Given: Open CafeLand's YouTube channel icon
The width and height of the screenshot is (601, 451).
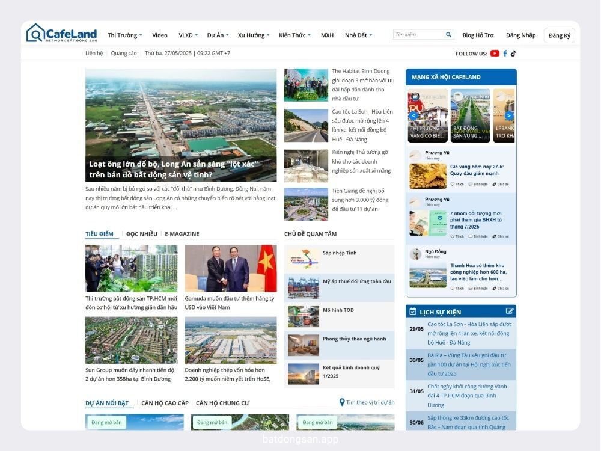Looking at the screenshot, I should tap(494, 53).
